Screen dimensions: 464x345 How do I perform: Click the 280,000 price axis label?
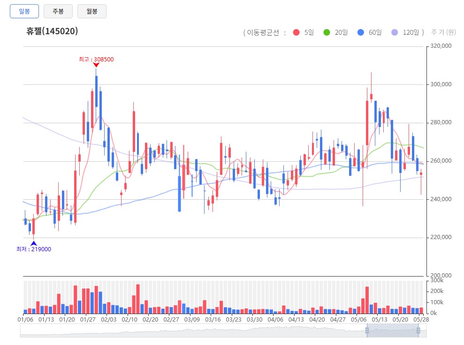tap(441, 122)
